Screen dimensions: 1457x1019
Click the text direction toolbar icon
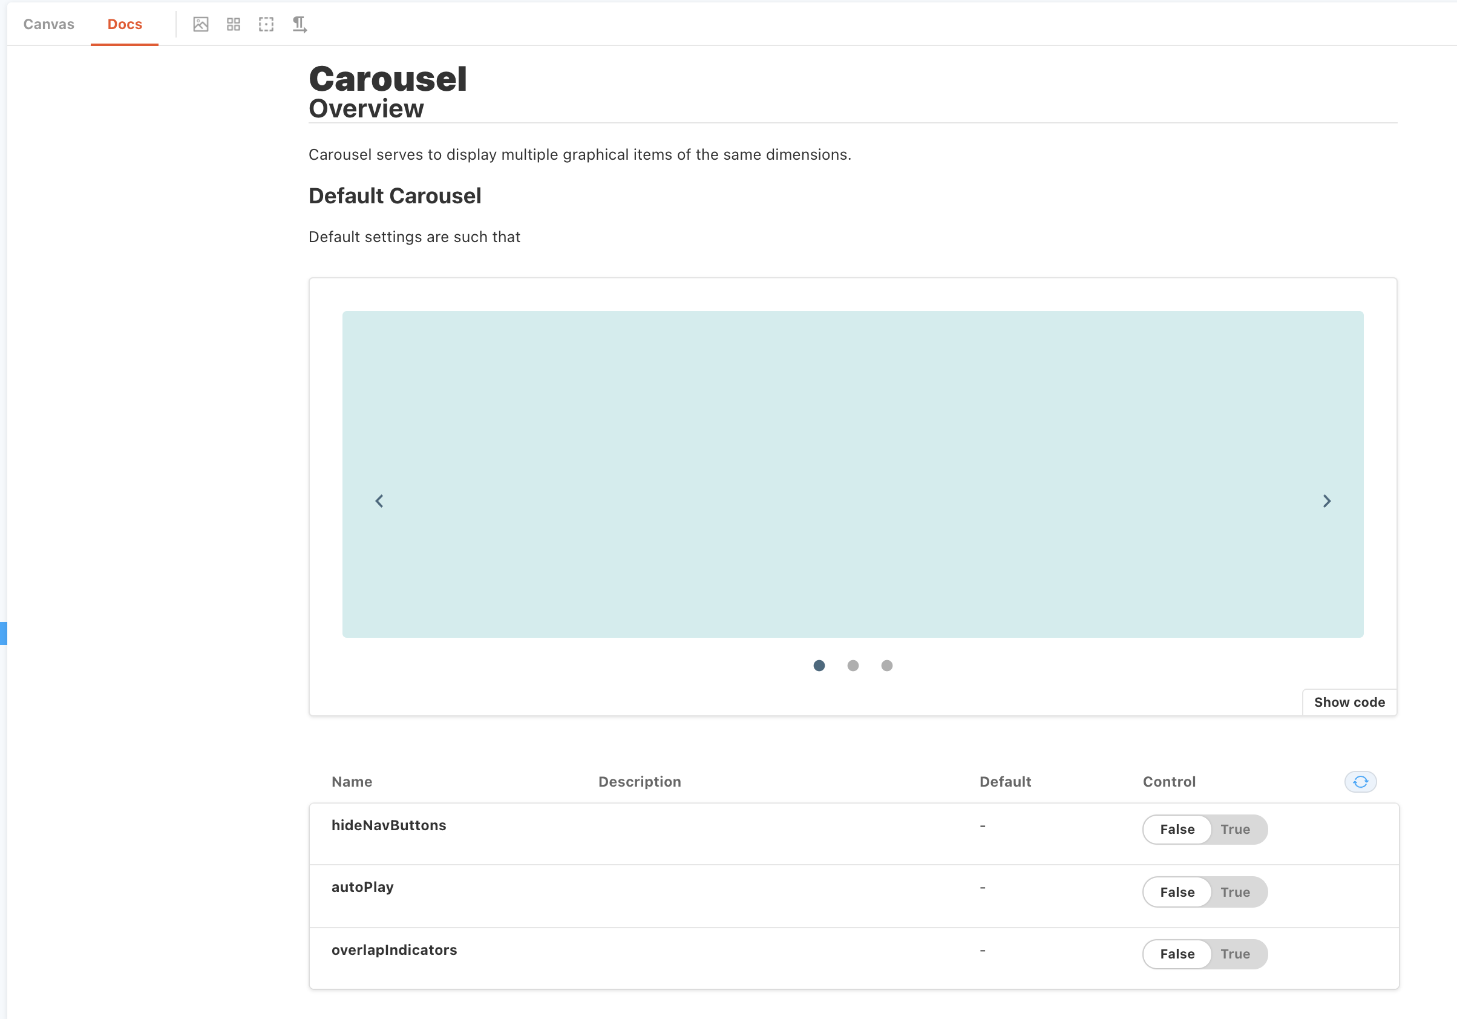pyautogui.click(x=300, y=24)
